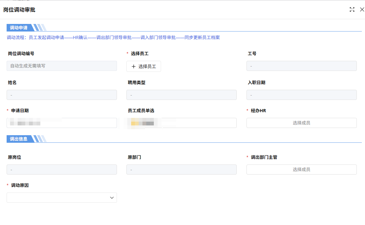Viewport: 365px width, 225px height.
Task: Click the 员工成员单选 field
Action: tap(182, 123)
